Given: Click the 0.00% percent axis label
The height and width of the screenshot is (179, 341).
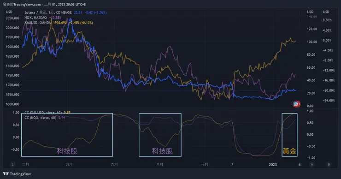Looking at the screenshot, I should (327, 40).
